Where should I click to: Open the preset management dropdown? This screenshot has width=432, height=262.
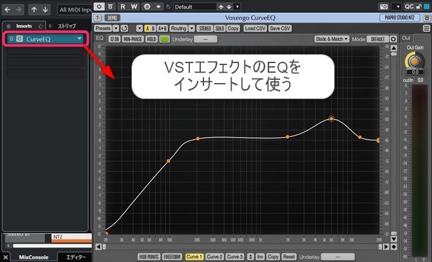coord(237,6)
